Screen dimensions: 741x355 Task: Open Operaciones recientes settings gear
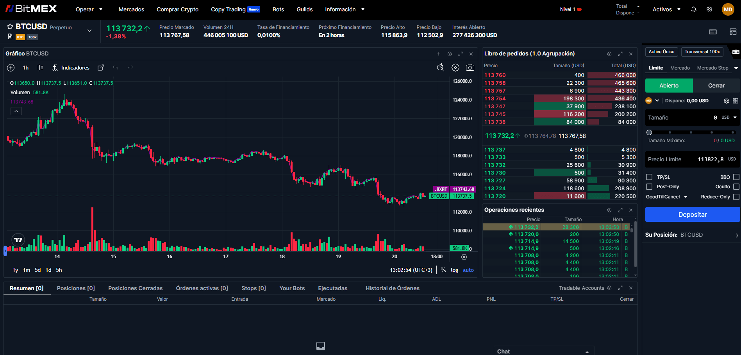pyautogui.click(x=609, y=210)
